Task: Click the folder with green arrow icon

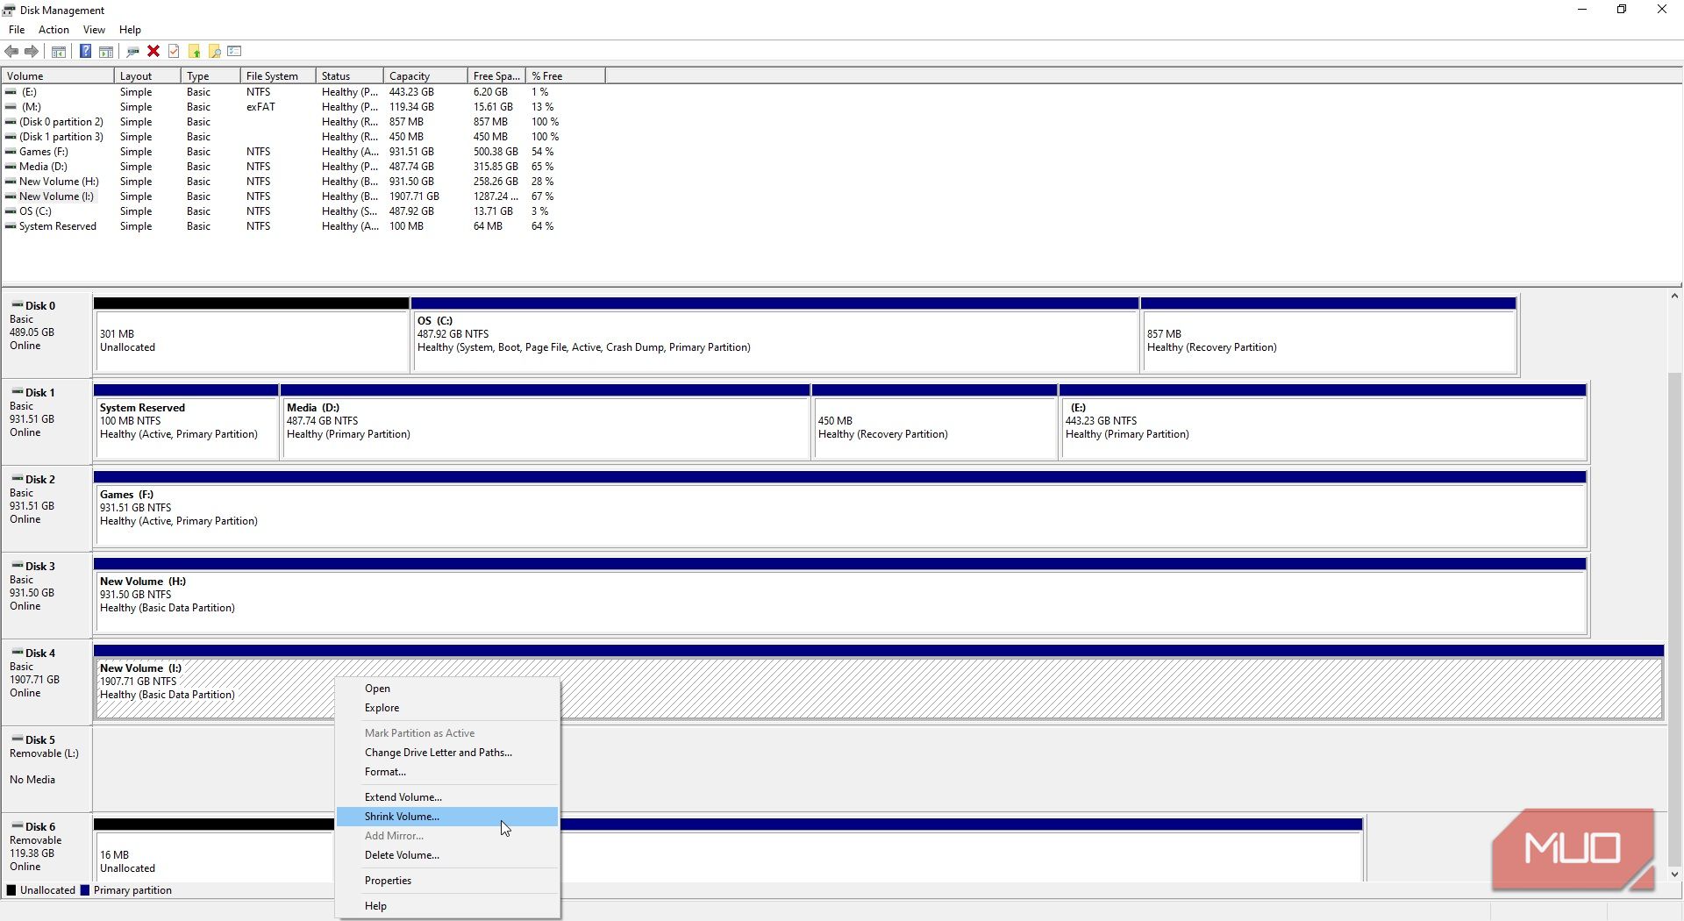Action: click(195, 52)
